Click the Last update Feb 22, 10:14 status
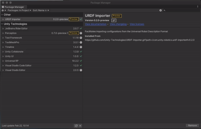Image resolution: width=201 pixels, height=129 pixels. (x=15, y=126)
